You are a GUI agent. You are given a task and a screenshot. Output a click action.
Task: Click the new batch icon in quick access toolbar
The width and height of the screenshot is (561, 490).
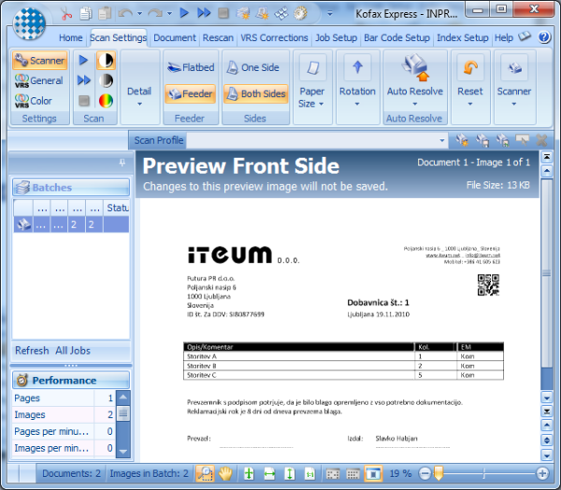243,14
